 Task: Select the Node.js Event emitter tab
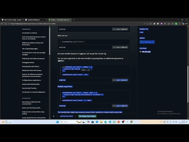point(60,20)
